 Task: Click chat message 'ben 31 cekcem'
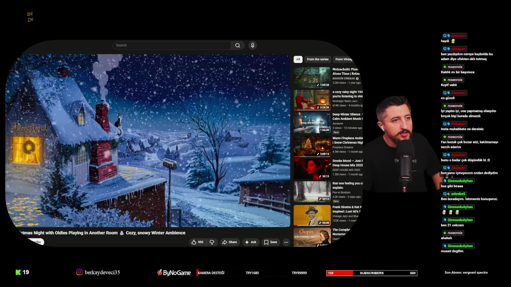452,225
